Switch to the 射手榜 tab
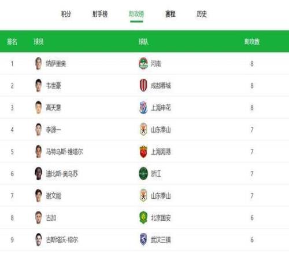The width and height of the screenshot is (289, 255). [x=100, y=14]
